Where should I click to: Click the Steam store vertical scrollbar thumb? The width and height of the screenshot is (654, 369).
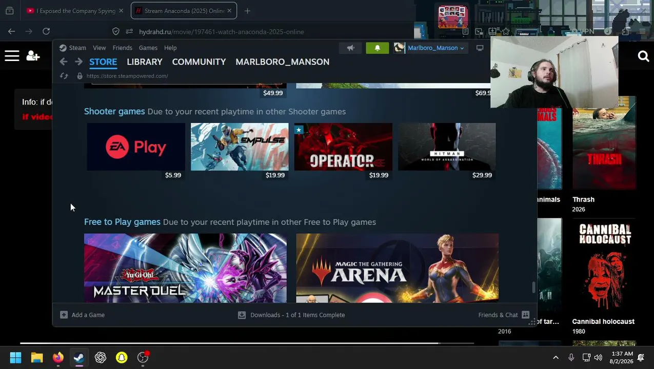(533, 287)
